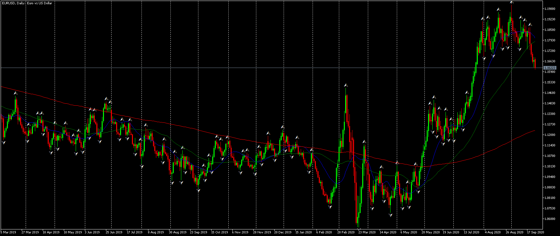Screen dimensions: 560x236
Task: Click the 17 Sep 2020 date label
Action: point(536,232)
